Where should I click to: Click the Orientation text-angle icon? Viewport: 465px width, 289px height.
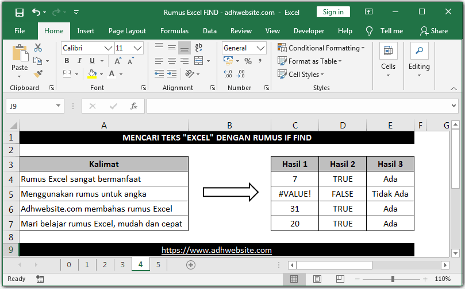pos(190,73)
